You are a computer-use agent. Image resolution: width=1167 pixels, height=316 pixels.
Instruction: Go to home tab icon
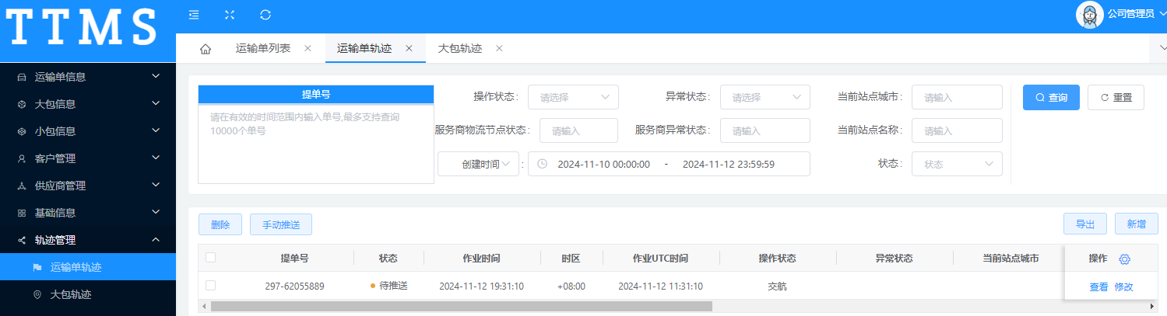(x=206, y=49)
